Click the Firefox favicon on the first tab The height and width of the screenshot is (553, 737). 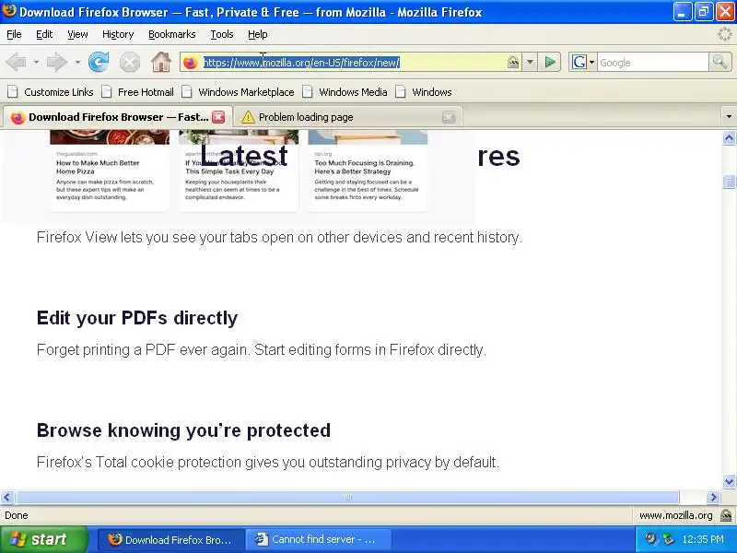coord(18,118)
